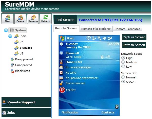Collapse the System tree node arrow

click(x=6, y=30)
